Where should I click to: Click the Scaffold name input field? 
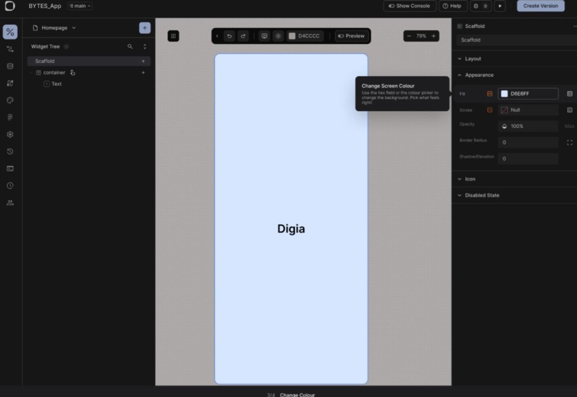pos(516,40)
